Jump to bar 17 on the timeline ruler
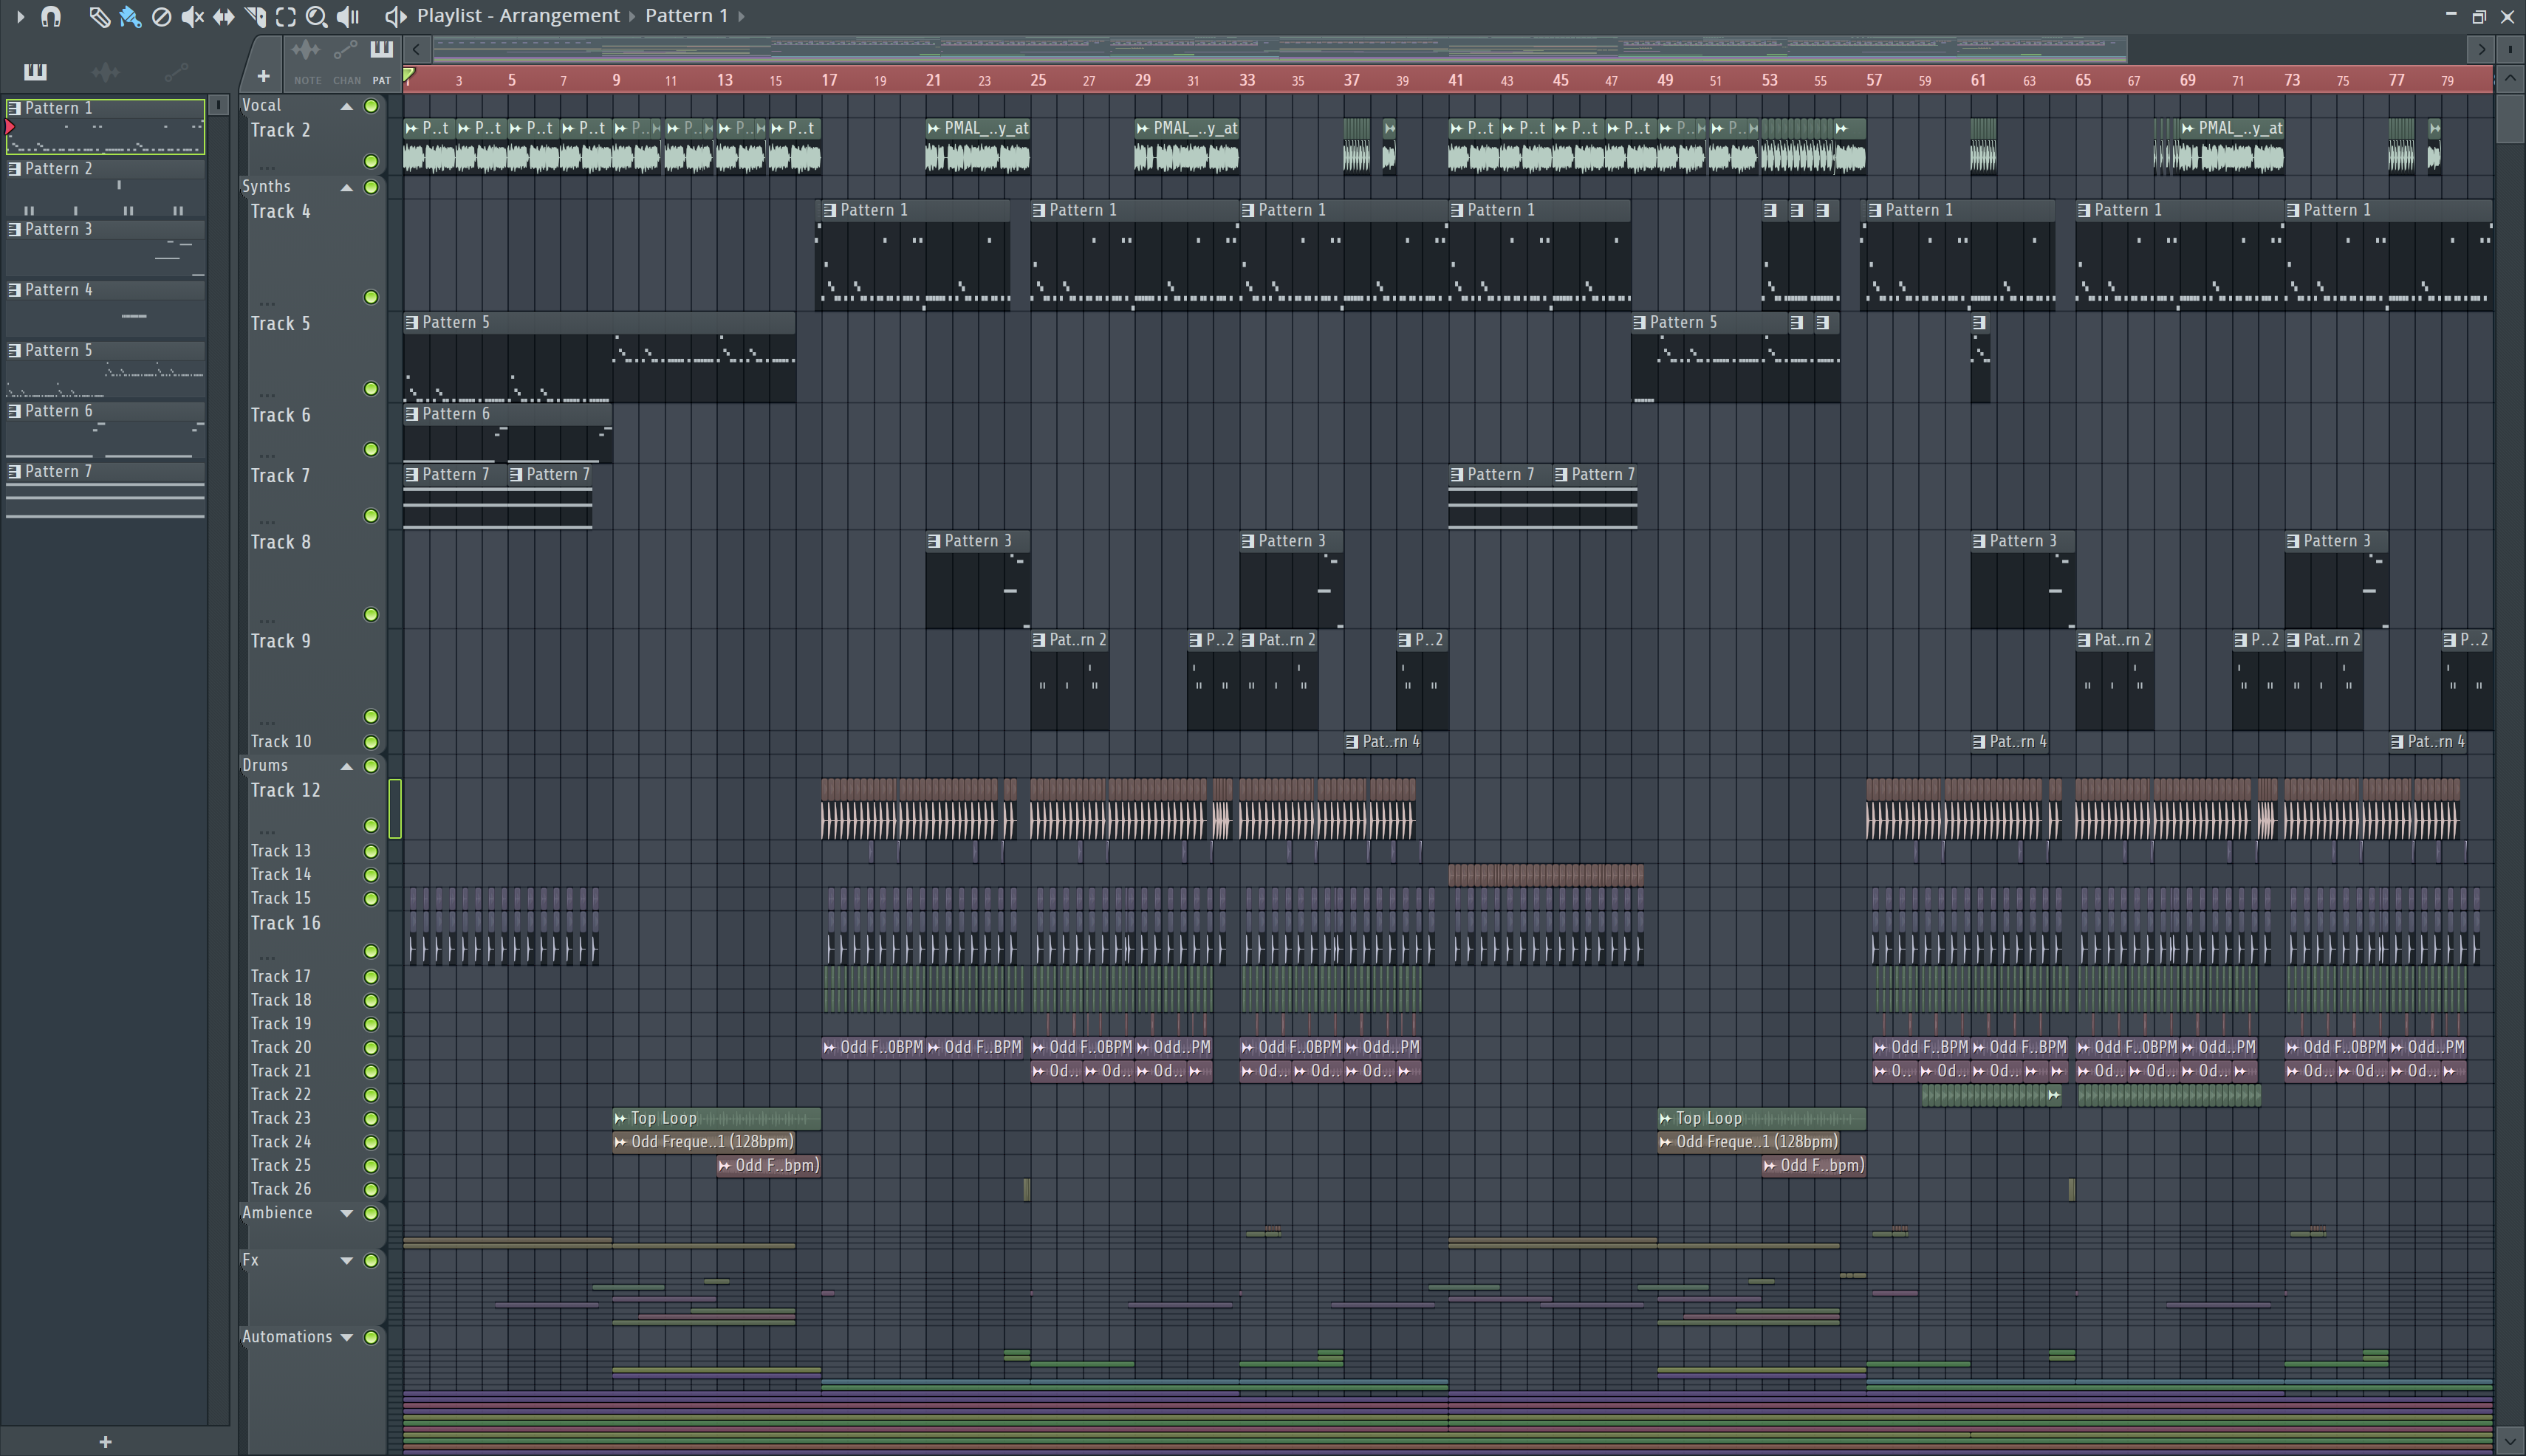The image size is (2526, 1456). coord(829,80)
